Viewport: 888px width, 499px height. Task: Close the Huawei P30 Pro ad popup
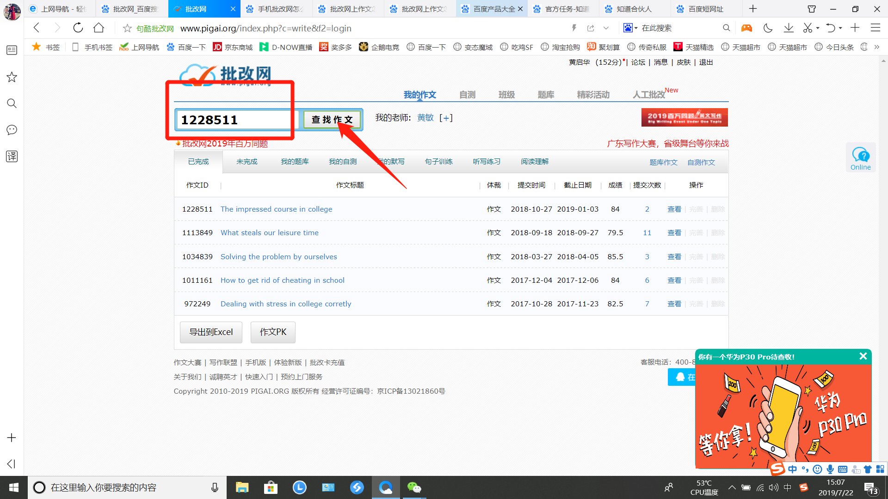pos(863,356)
